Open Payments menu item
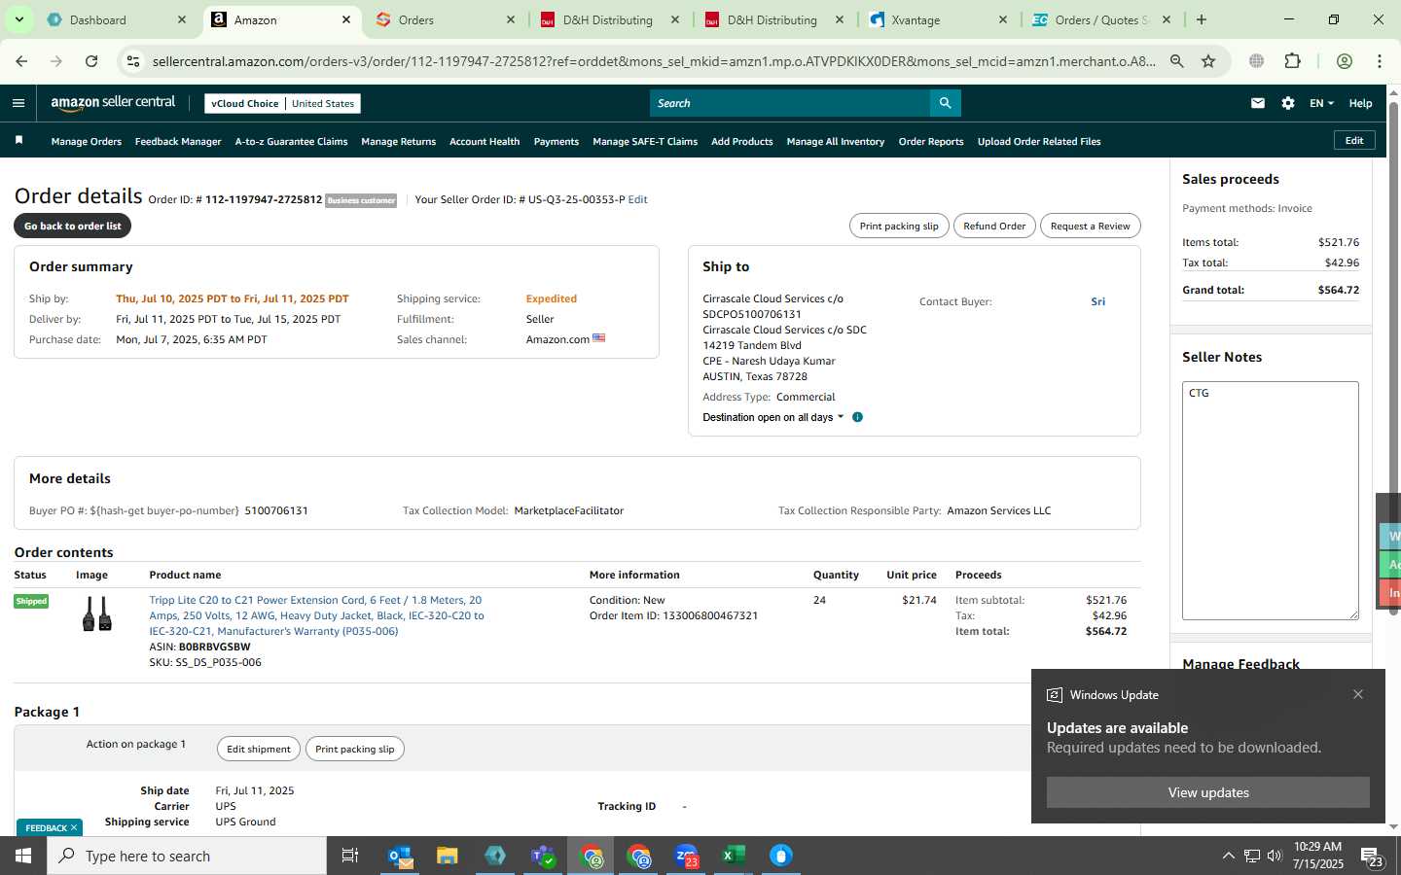 557,142
